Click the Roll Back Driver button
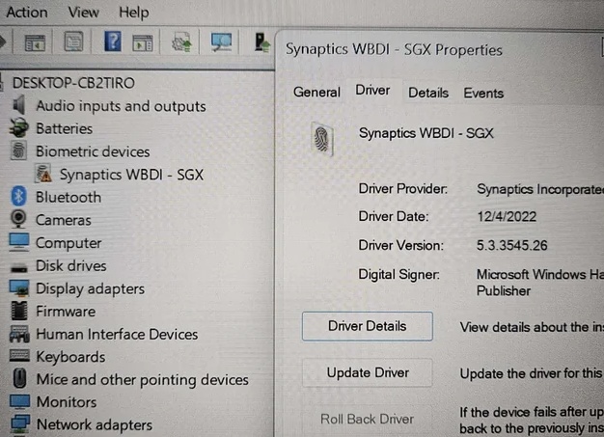The image size is (604, 437). coord(367,419)
